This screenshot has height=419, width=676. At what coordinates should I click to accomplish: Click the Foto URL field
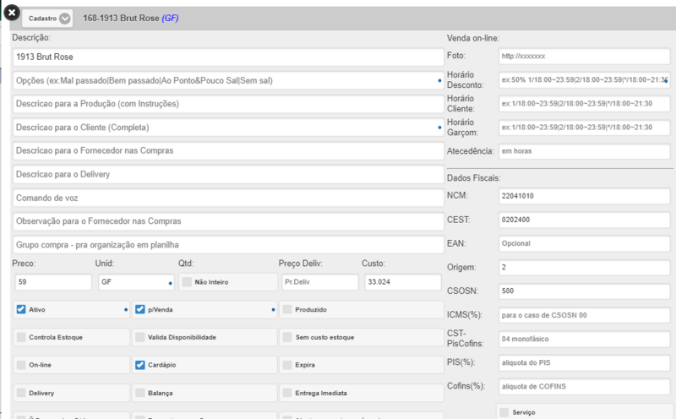coord(584,57)
